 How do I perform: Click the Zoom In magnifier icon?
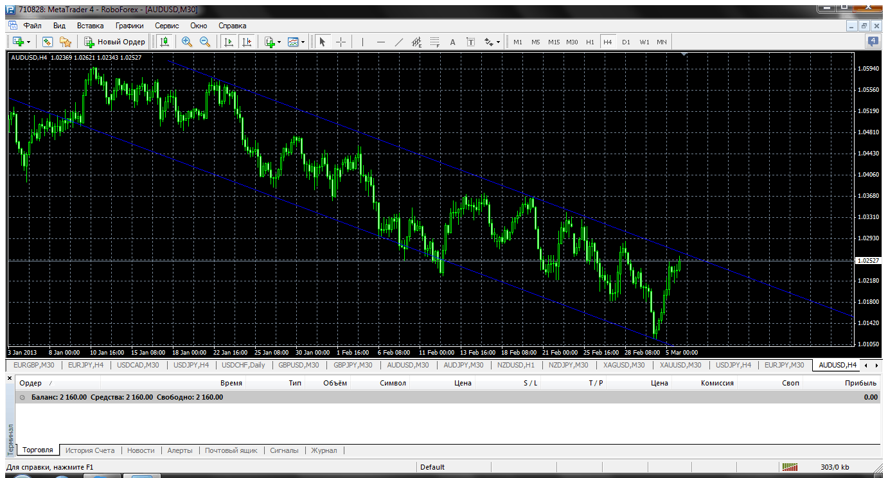click(x=186, y=42)
